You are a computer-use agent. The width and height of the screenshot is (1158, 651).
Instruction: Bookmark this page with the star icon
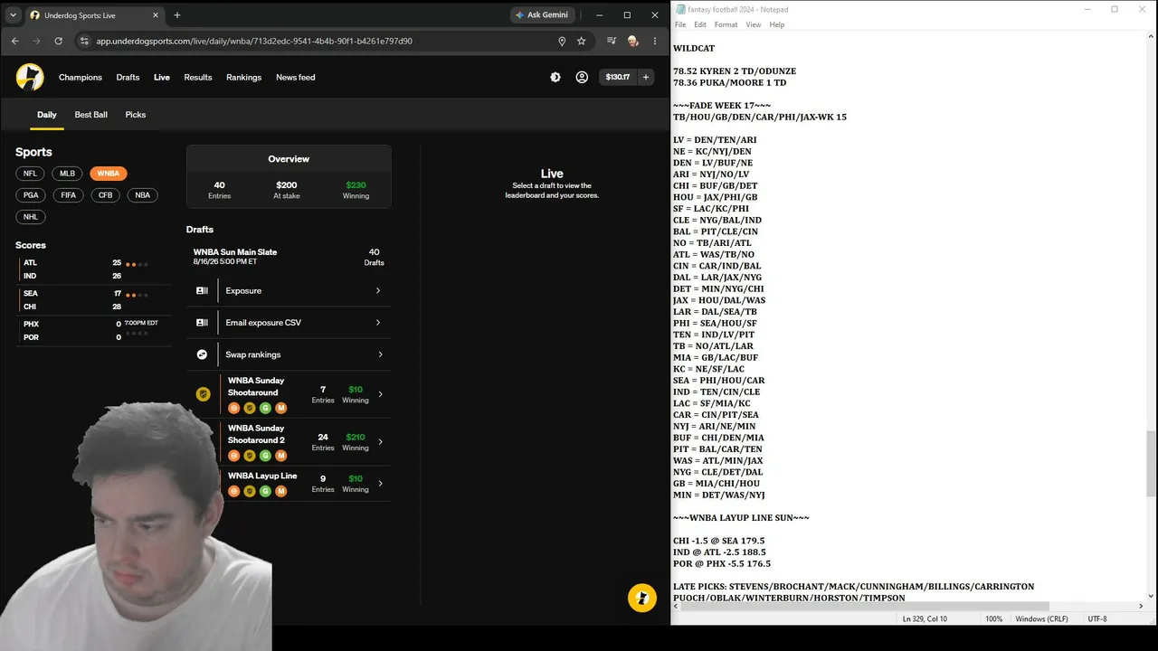tap(582, 41)
